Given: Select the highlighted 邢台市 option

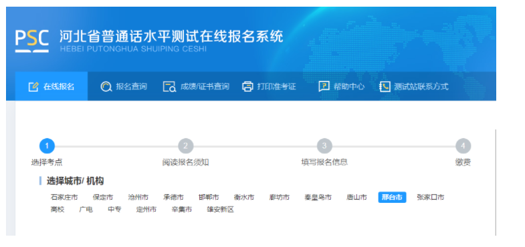Looking at the screenshot, I should [x=392, y=197].
